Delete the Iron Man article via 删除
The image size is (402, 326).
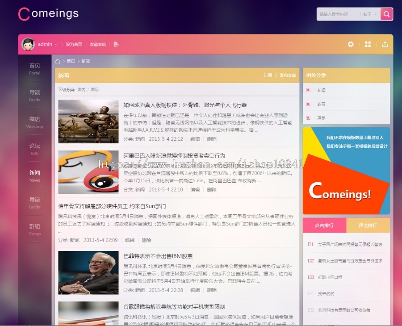212,139
